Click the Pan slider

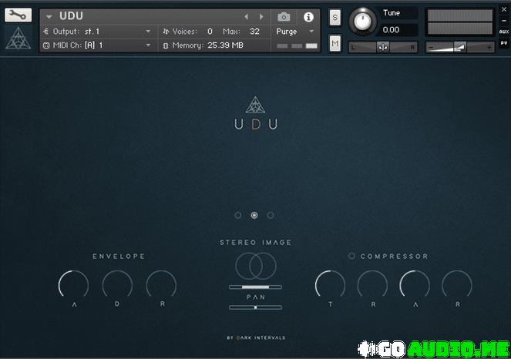coord(255,307)
